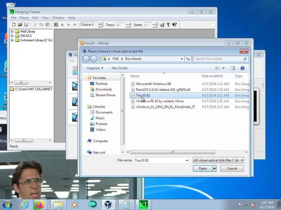Open Videos library

100,129
